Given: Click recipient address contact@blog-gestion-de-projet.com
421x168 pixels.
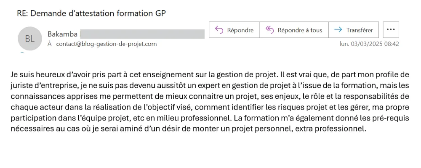Looking at the screenshot, I should coord(107,44).
